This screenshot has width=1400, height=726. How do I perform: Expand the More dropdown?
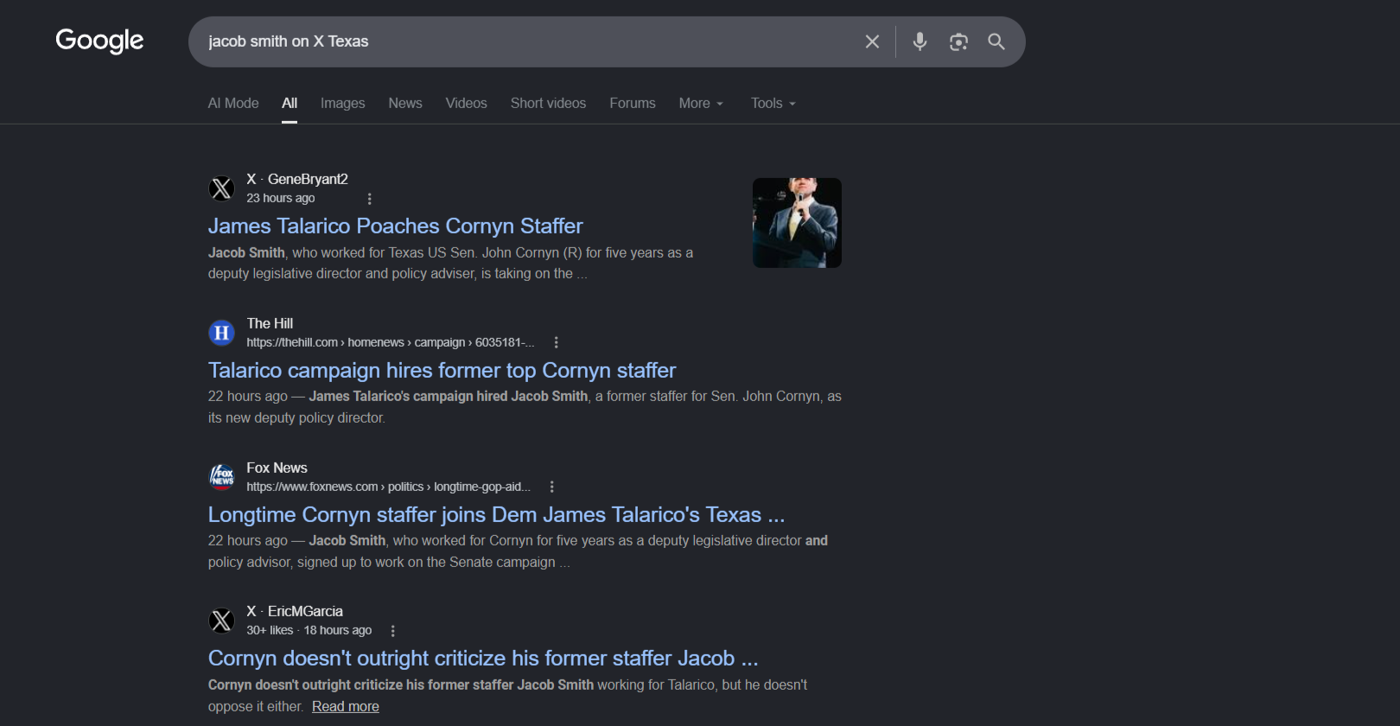701,103
